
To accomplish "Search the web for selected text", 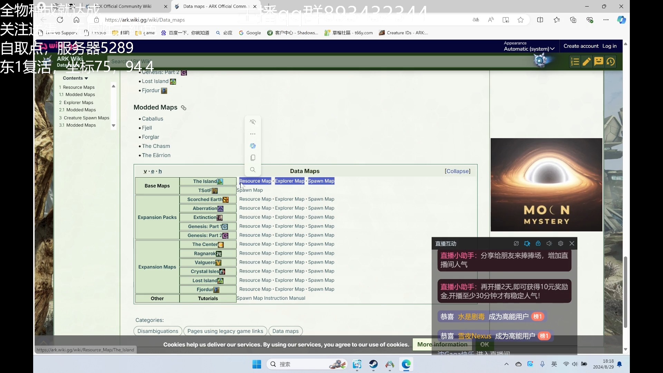I will click(253, 170).
